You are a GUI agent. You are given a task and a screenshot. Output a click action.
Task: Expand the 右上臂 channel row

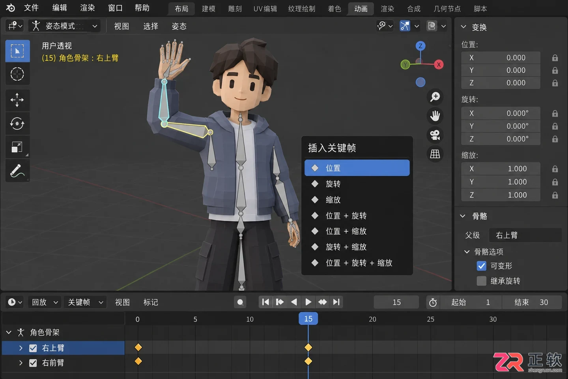tap(21, 348)
